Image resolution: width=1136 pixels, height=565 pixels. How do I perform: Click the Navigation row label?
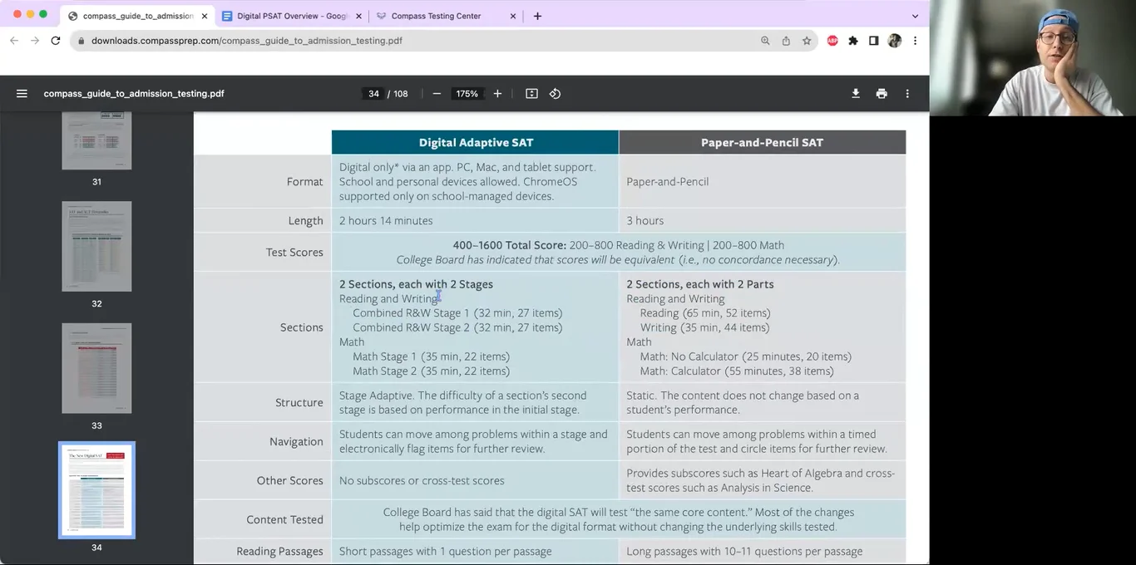coord(296,441)
